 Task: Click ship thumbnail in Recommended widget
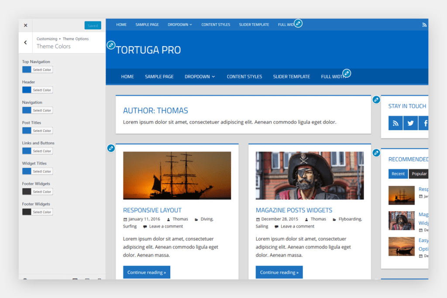(402, 195)
